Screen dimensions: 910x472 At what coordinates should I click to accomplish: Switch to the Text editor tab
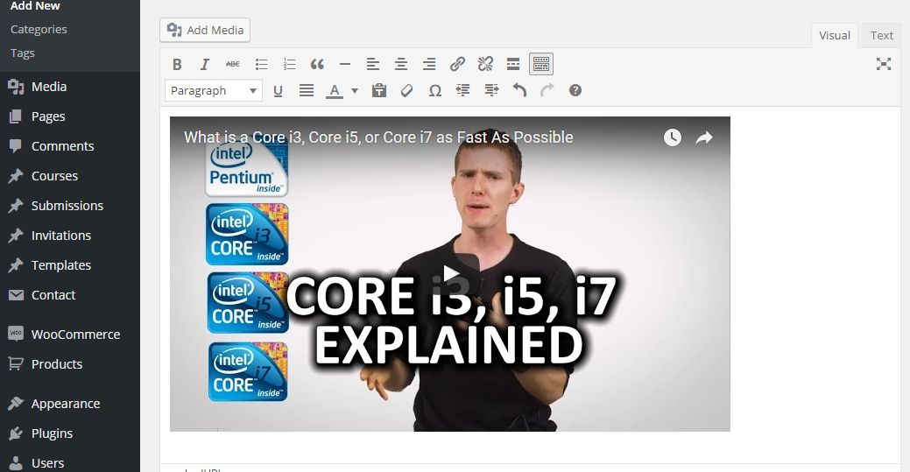[882, 35]
